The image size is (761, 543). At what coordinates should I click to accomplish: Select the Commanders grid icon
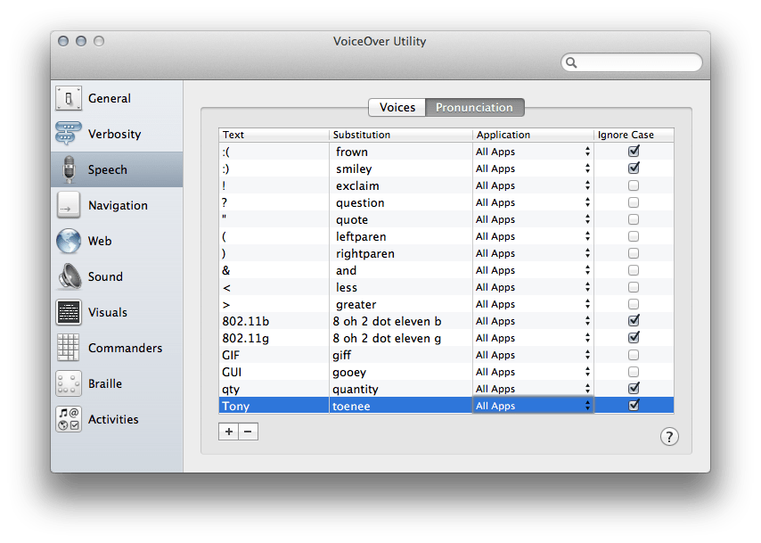[68, 348]
